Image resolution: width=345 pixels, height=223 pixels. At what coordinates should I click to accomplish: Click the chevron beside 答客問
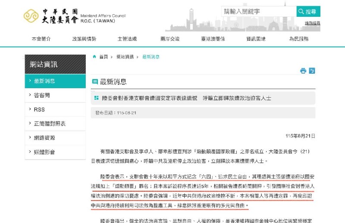[30, 95]
